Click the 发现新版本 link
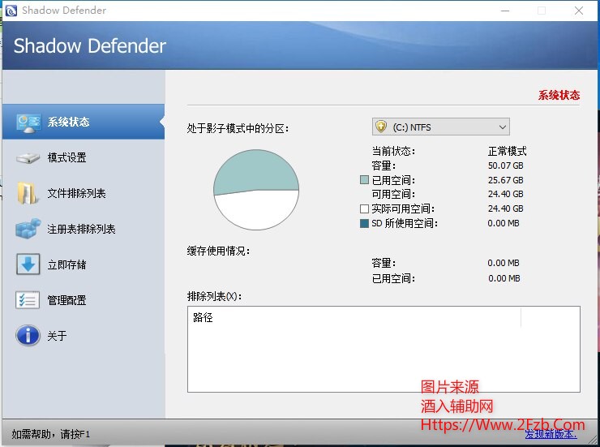The width and height of the screenshot is (600, 447). coord(551,434)
